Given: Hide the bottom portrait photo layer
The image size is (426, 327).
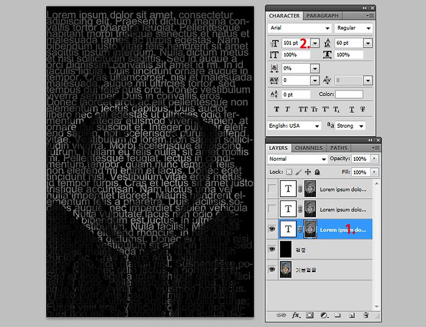Looking at the screenshot, I should (x=272, y=269).
